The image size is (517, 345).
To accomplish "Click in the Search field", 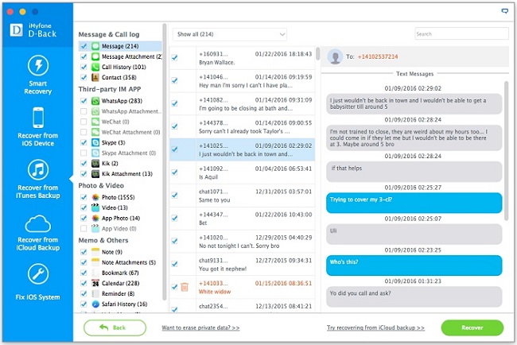I will coord(461,34).
